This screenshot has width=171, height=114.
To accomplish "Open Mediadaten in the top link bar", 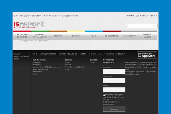I will [x=35, y=16].
